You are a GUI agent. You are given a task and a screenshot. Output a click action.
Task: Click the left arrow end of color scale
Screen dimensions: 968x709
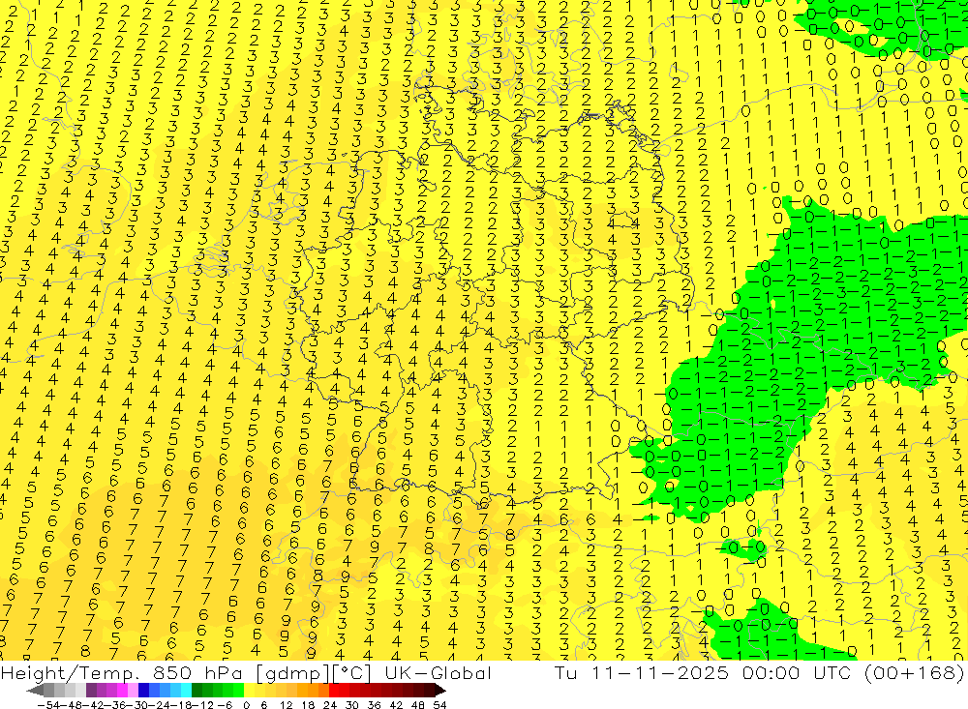point(35,690)
